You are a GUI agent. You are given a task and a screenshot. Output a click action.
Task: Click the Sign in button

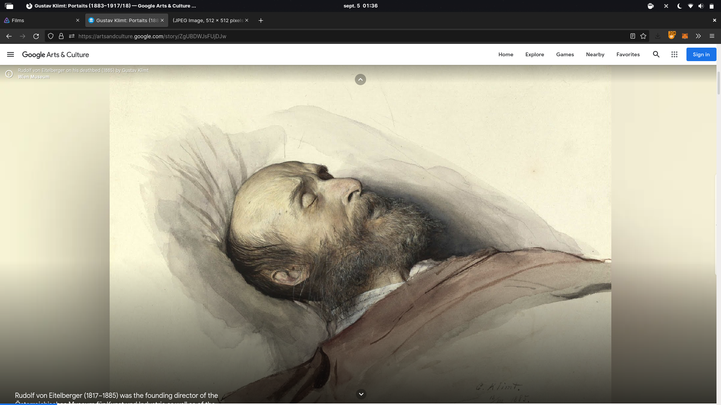701,54
